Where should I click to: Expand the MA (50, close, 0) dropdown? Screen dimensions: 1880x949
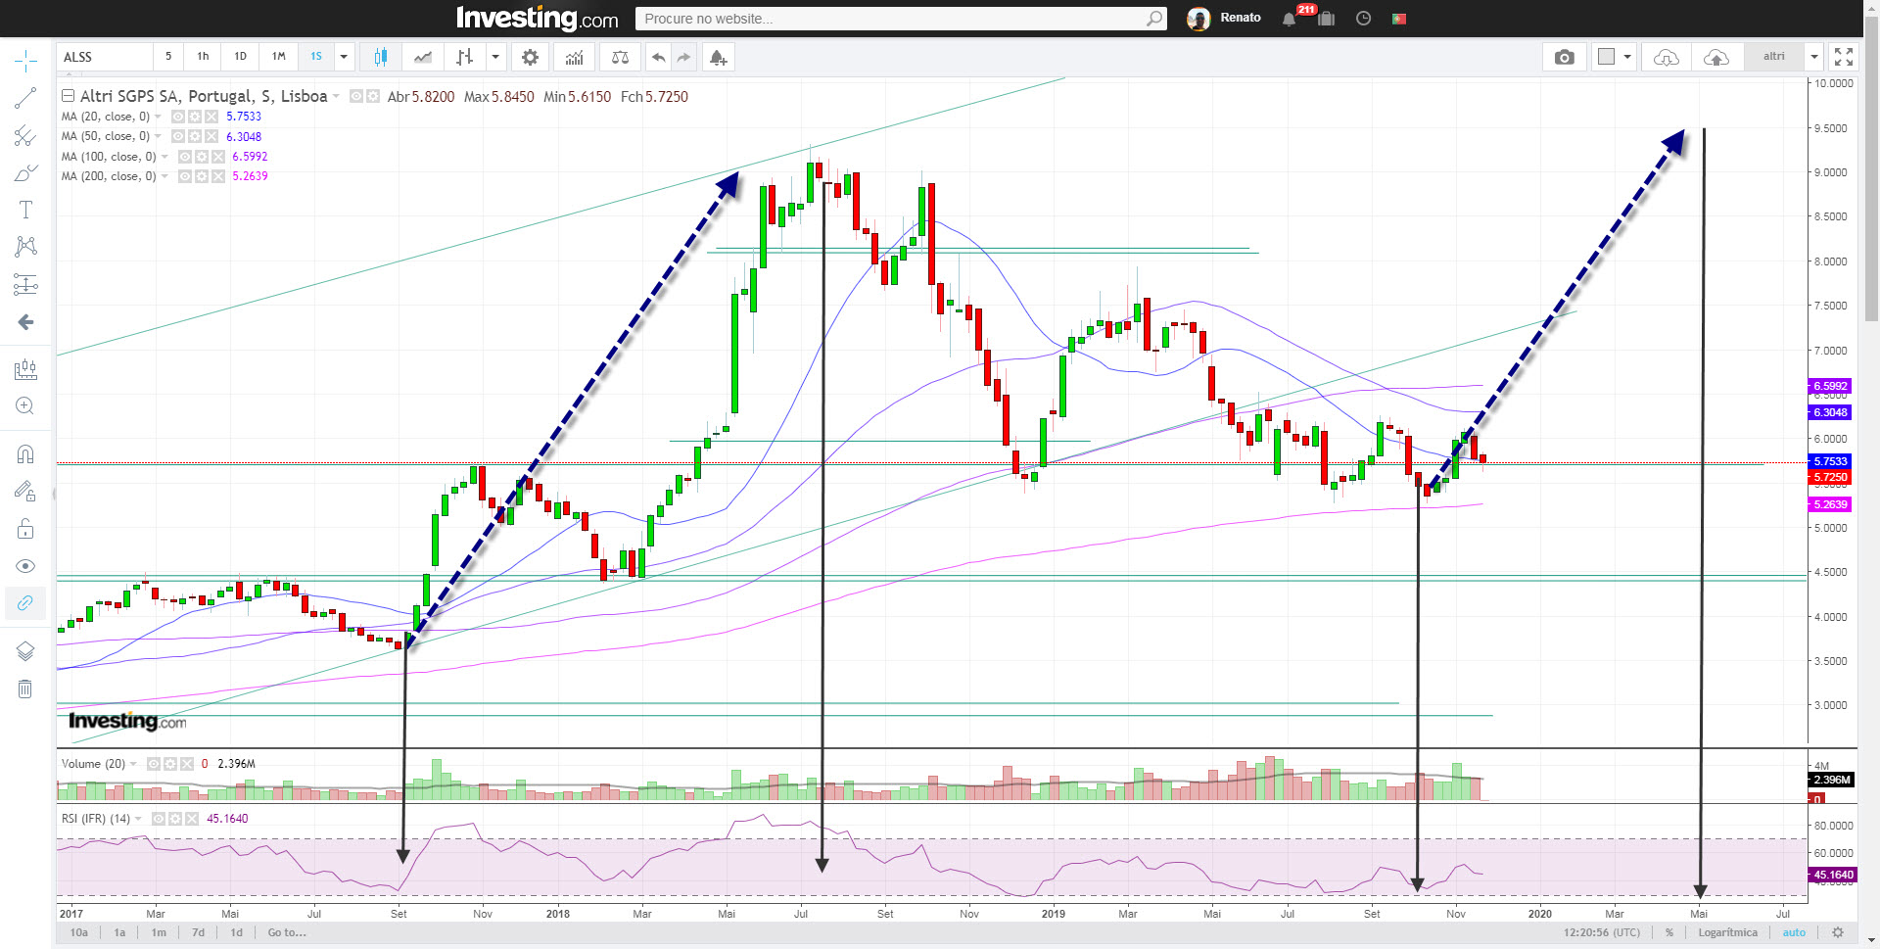(x=159, y=136)
